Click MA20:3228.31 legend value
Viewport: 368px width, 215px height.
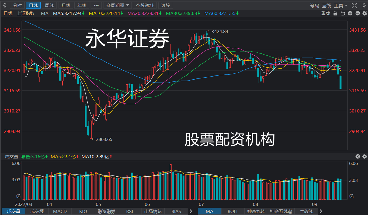[x=145, y=13]
